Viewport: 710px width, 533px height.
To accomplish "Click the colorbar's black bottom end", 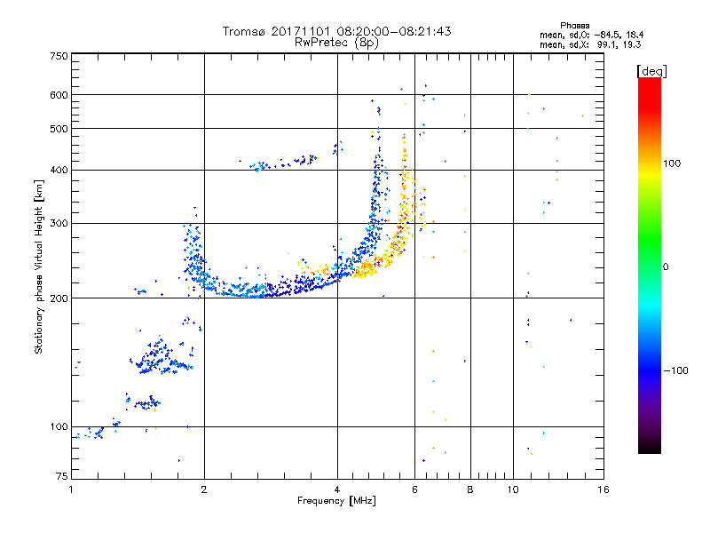I will tap(650, 447).
